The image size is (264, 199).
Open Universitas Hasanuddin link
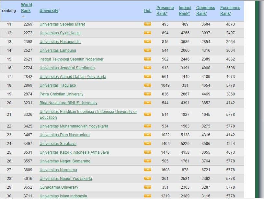[60, 42]
